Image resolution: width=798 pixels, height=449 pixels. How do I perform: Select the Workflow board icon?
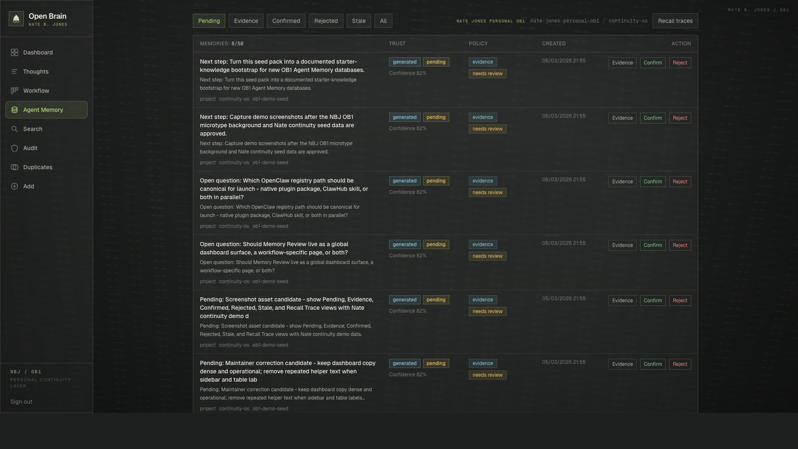point(15,91)
